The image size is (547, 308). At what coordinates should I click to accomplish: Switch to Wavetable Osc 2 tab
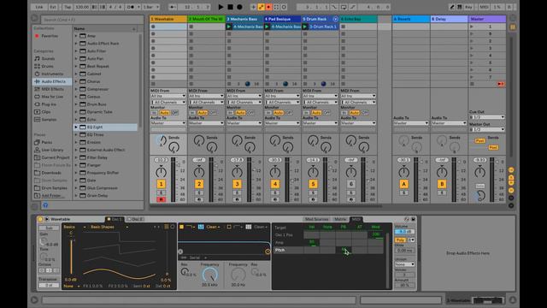click(x=135, y=219)
